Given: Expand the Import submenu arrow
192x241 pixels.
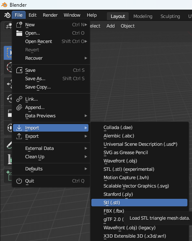Looking at the screenshot, I should pyautogui.click(x=86, y=128).
